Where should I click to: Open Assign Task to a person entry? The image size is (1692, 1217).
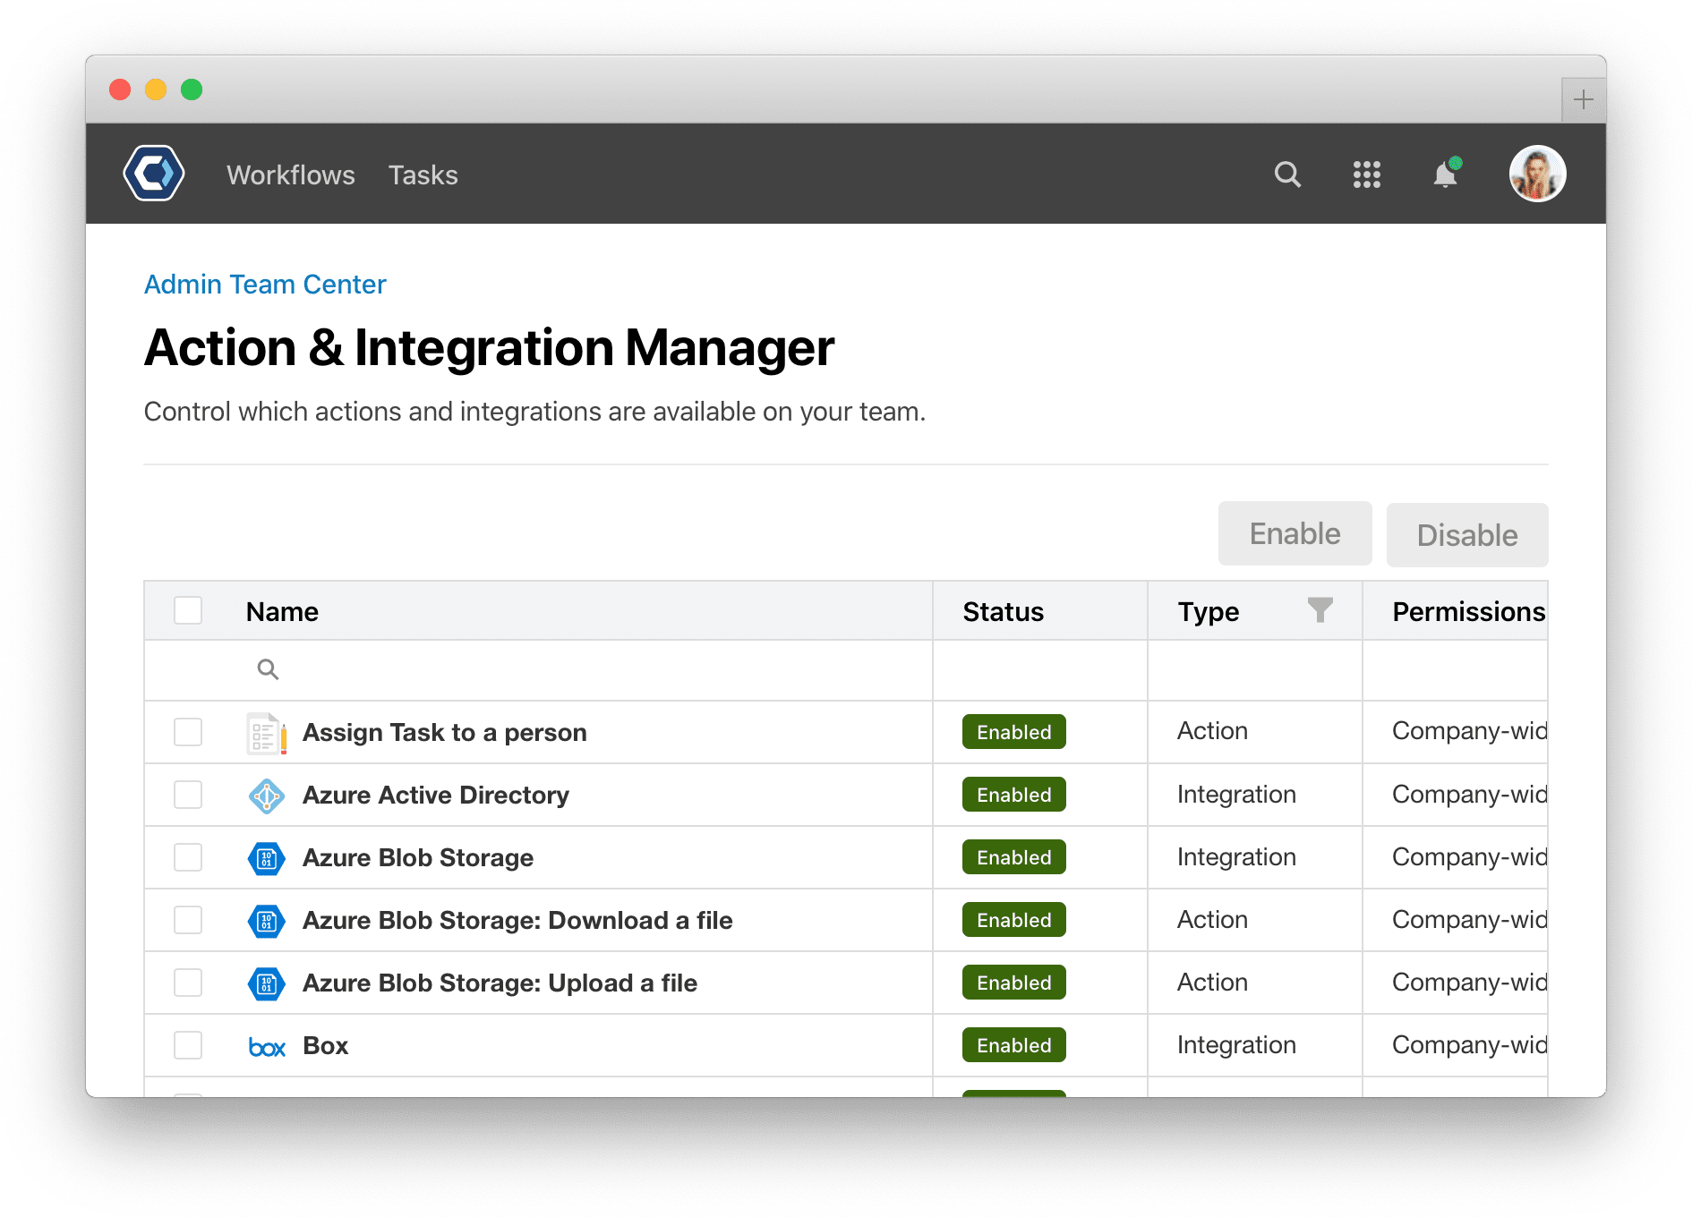tap(444, 732)
